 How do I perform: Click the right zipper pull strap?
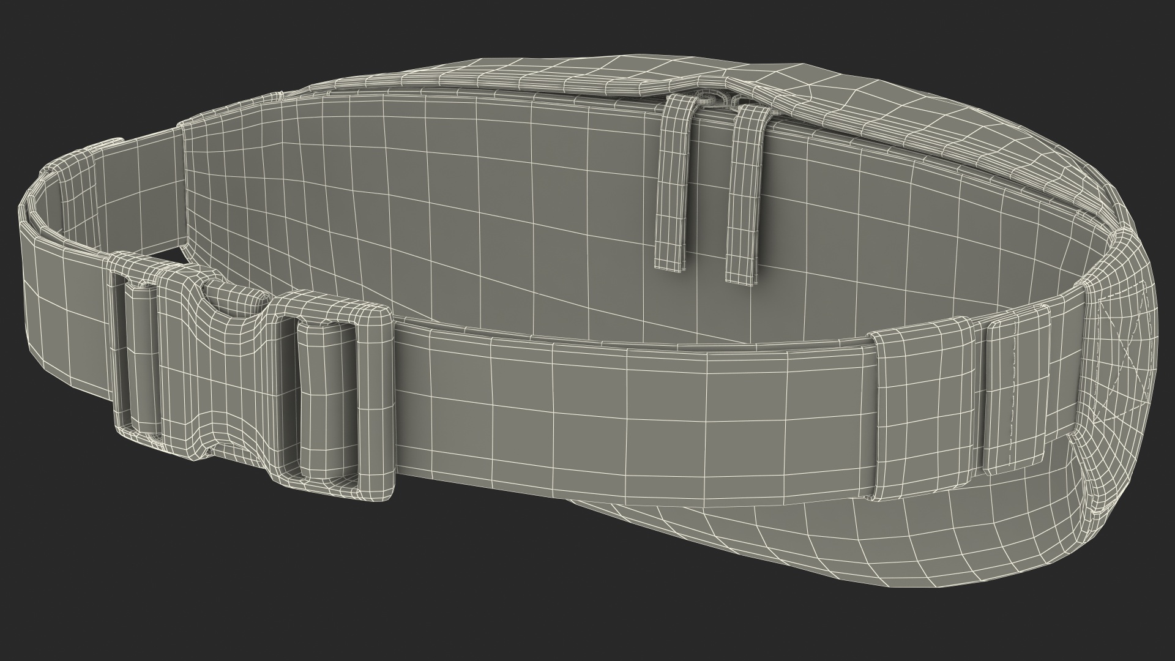(747, 194)
